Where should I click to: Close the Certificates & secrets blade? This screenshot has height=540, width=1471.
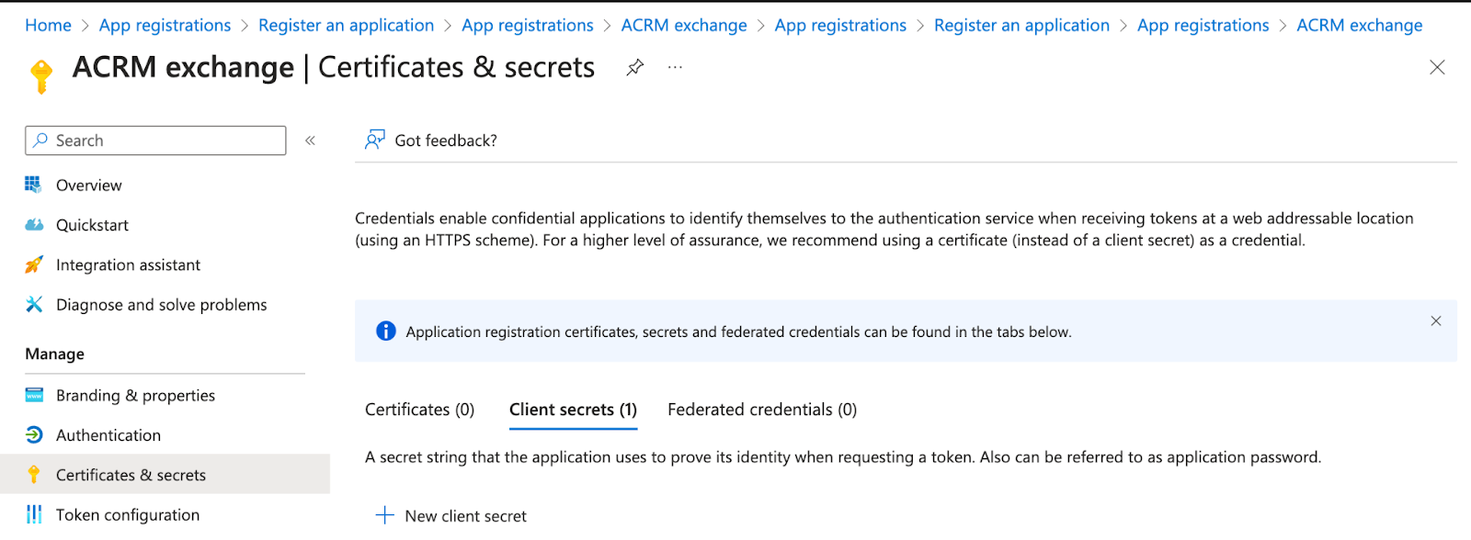click(x=1437, y=67)
